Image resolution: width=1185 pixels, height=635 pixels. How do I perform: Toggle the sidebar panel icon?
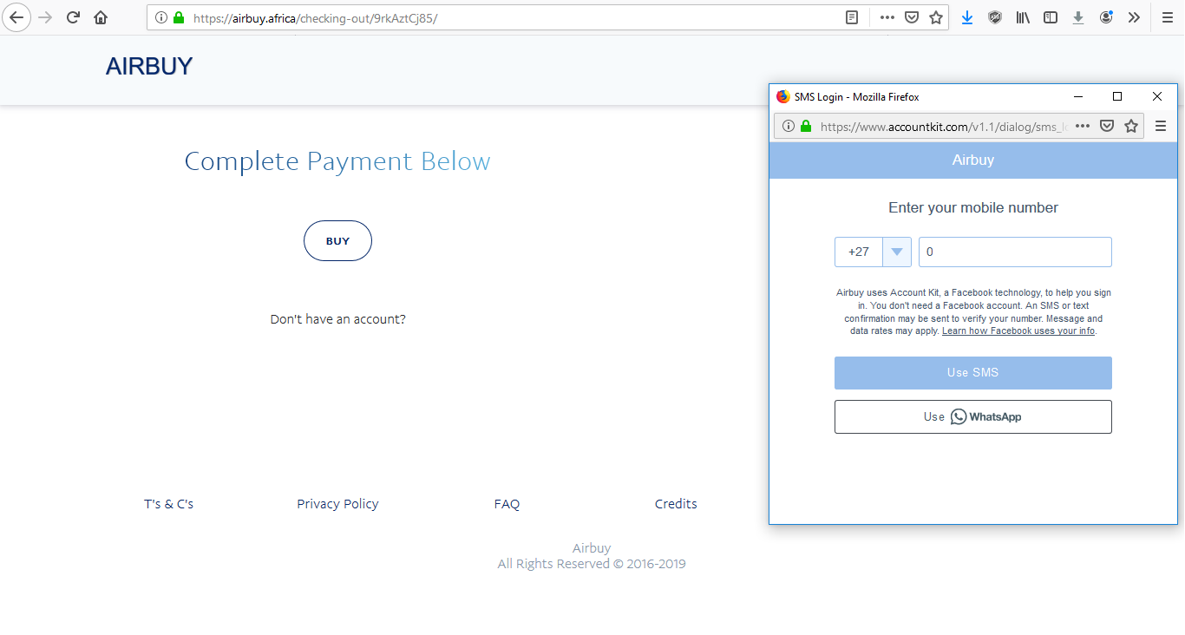(x=1051, y=17)
